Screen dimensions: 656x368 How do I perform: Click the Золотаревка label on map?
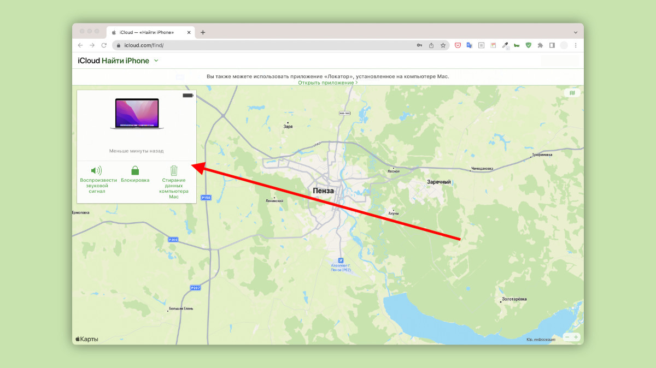(514, 300)
